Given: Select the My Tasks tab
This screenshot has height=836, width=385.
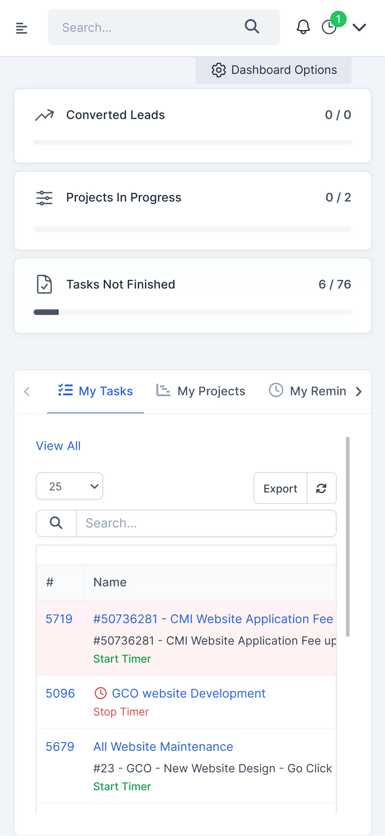Looking at the screenshot, I should tap(95, 391).
